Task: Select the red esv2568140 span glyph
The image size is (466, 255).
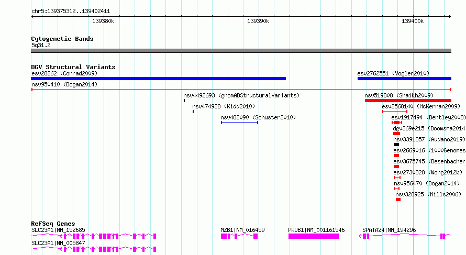Action: tap(395, 112)
